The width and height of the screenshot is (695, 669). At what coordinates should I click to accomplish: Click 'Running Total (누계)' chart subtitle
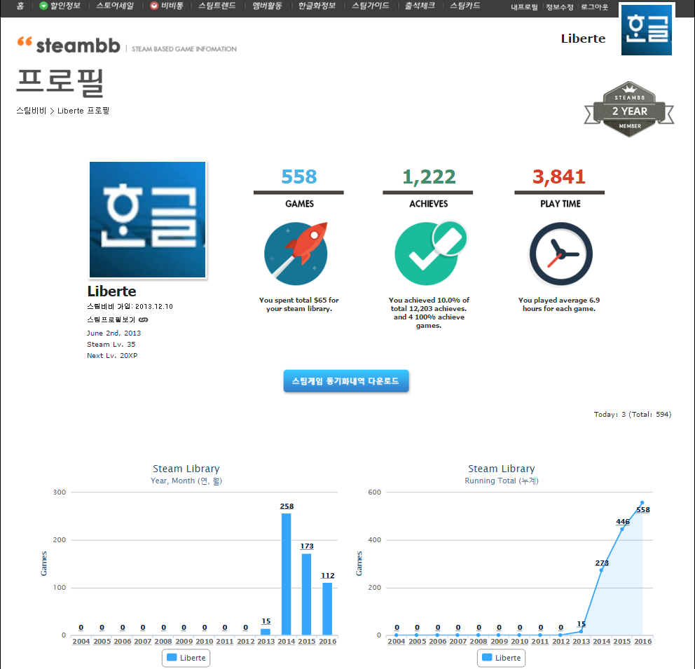point(502,481)
